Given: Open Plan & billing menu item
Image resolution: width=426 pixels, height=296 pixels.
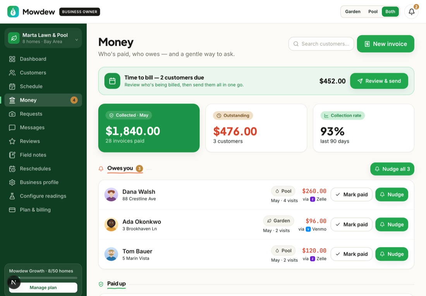Looking at the screenshot, I should tap(43, 210).
